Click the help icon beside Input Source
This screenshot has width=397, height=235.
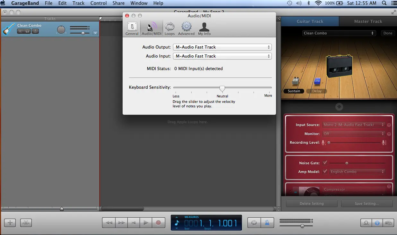(x=389, y=125)
